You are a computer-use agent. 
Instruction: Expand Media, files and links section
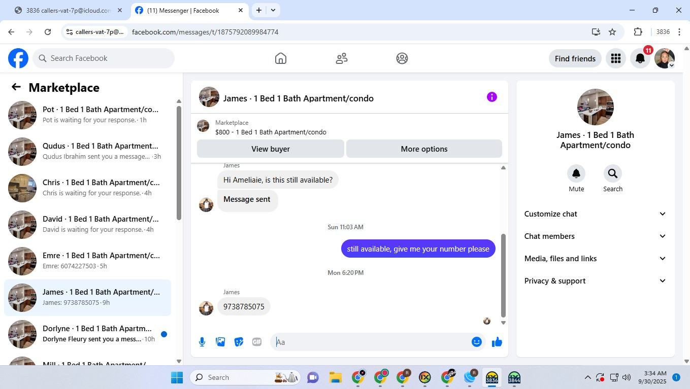595,259
